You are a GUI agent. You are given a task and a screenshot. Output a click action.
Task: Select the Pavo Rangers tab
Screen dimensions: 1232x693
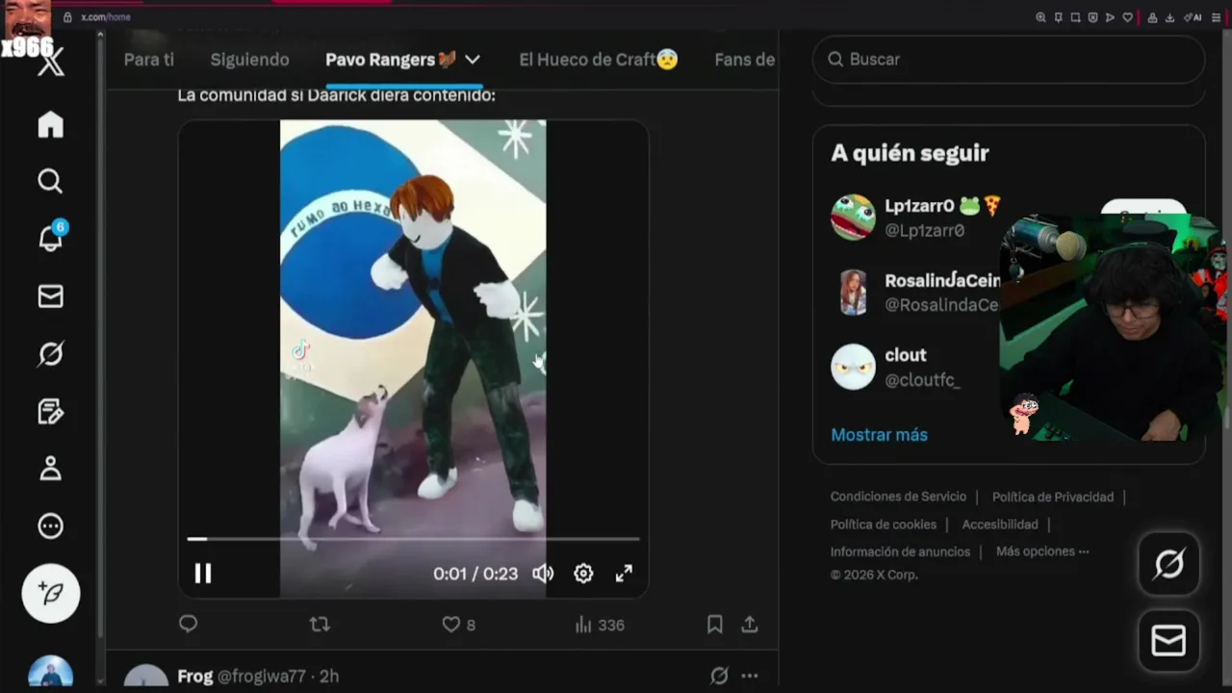[x=391, y=60]
